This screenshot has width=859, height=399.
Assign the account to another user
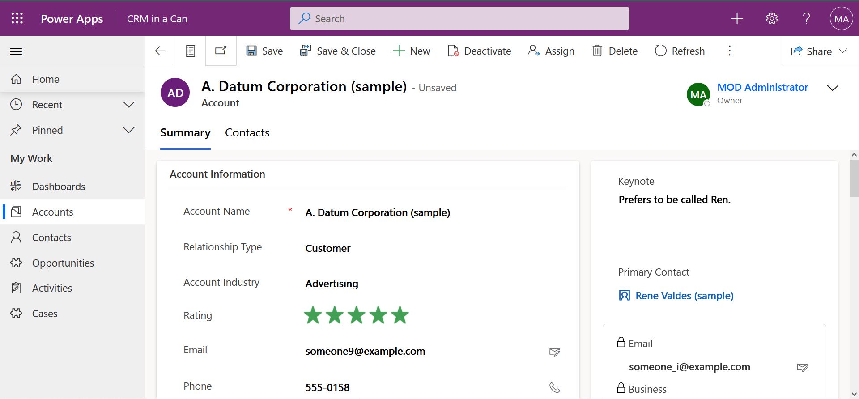point(551,51)
